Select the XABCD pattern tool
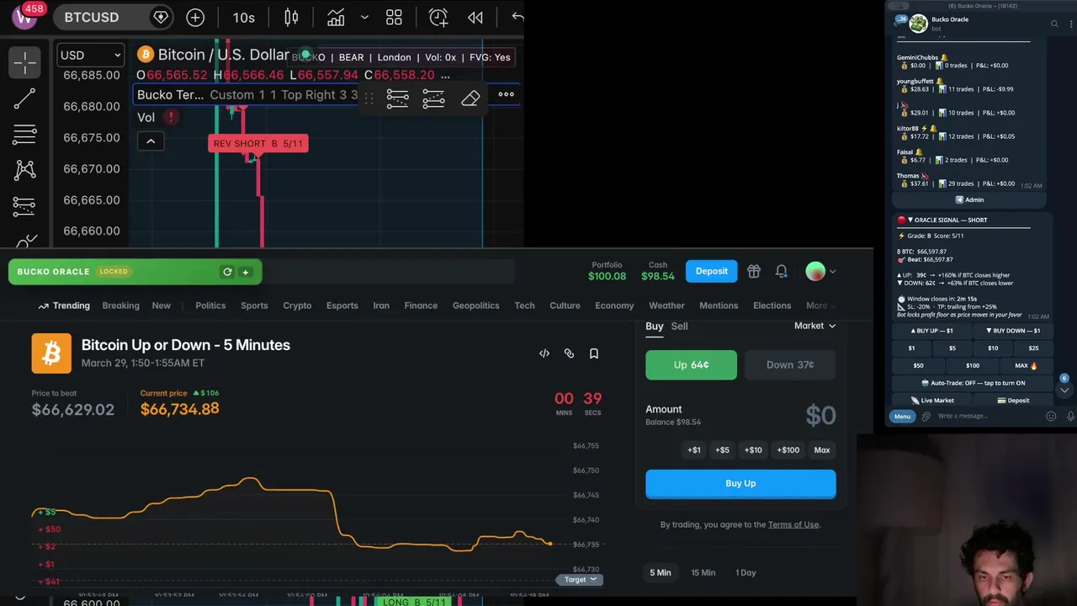 [x=25, y=170]
